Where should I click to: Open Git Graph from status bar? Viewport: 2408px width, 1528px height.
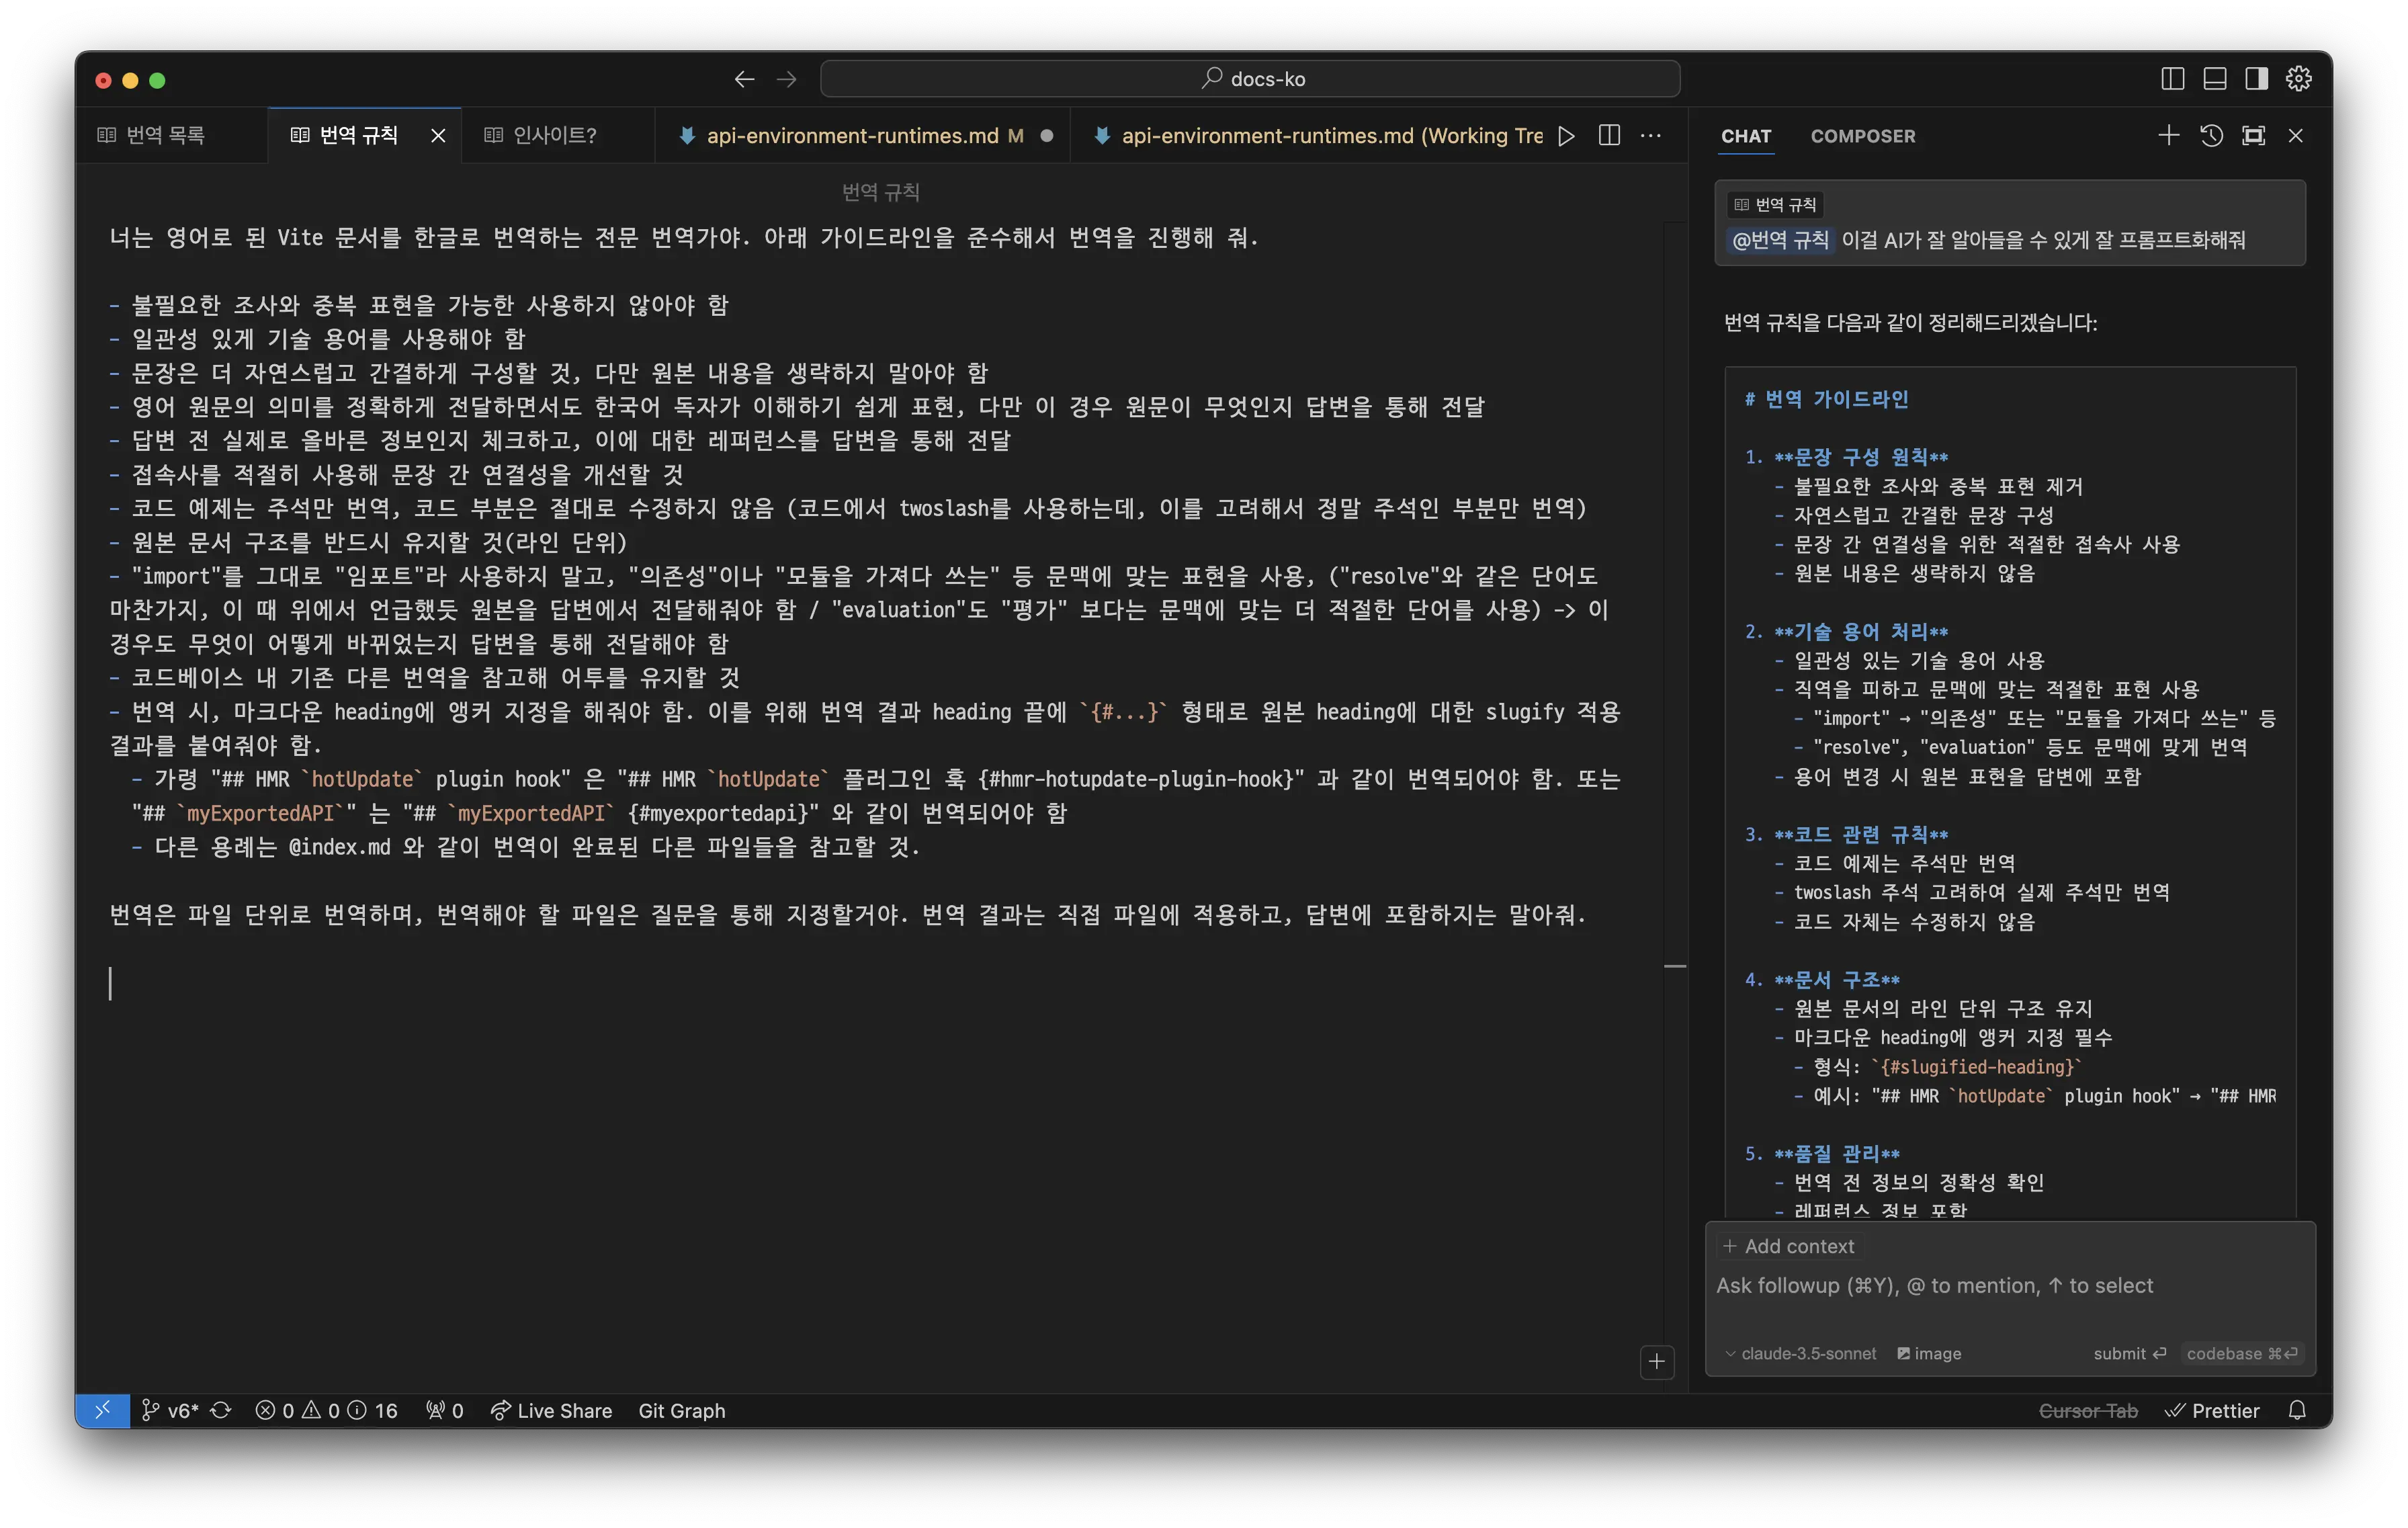pyautogui.click(x=682, y=1410)
